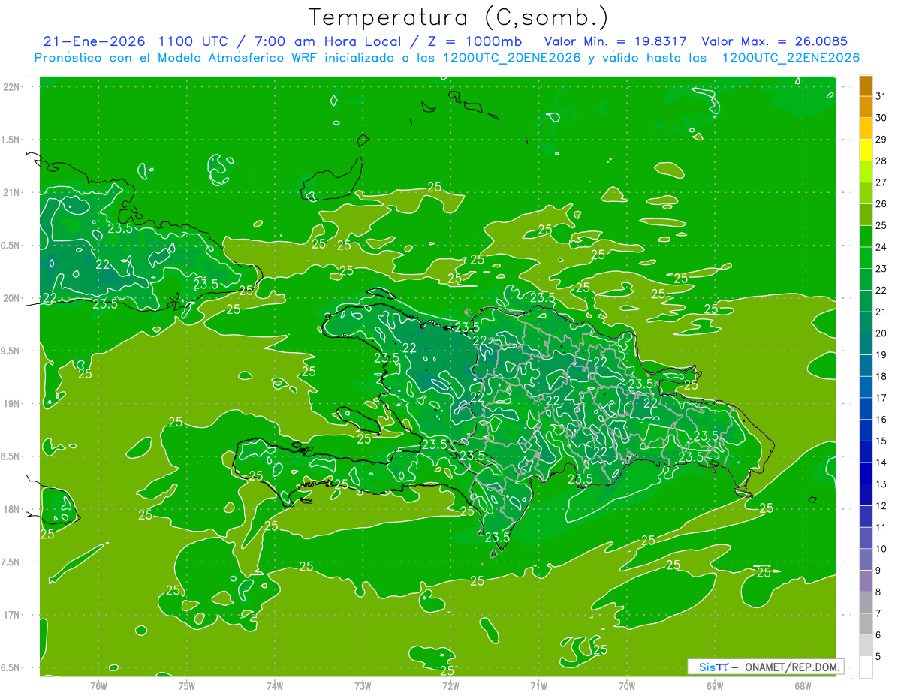Click colorbar swatch between 30 and 31

pyautogui.click(x=866, y=107)
